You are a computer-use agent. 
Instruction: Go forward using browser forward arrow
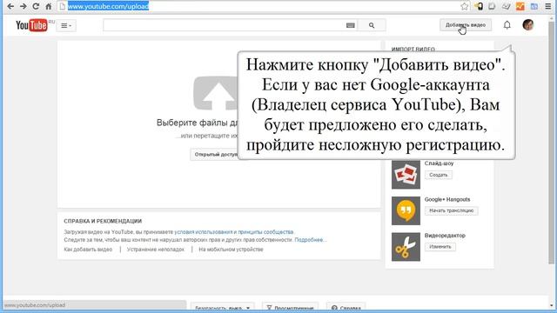[23, 6]
